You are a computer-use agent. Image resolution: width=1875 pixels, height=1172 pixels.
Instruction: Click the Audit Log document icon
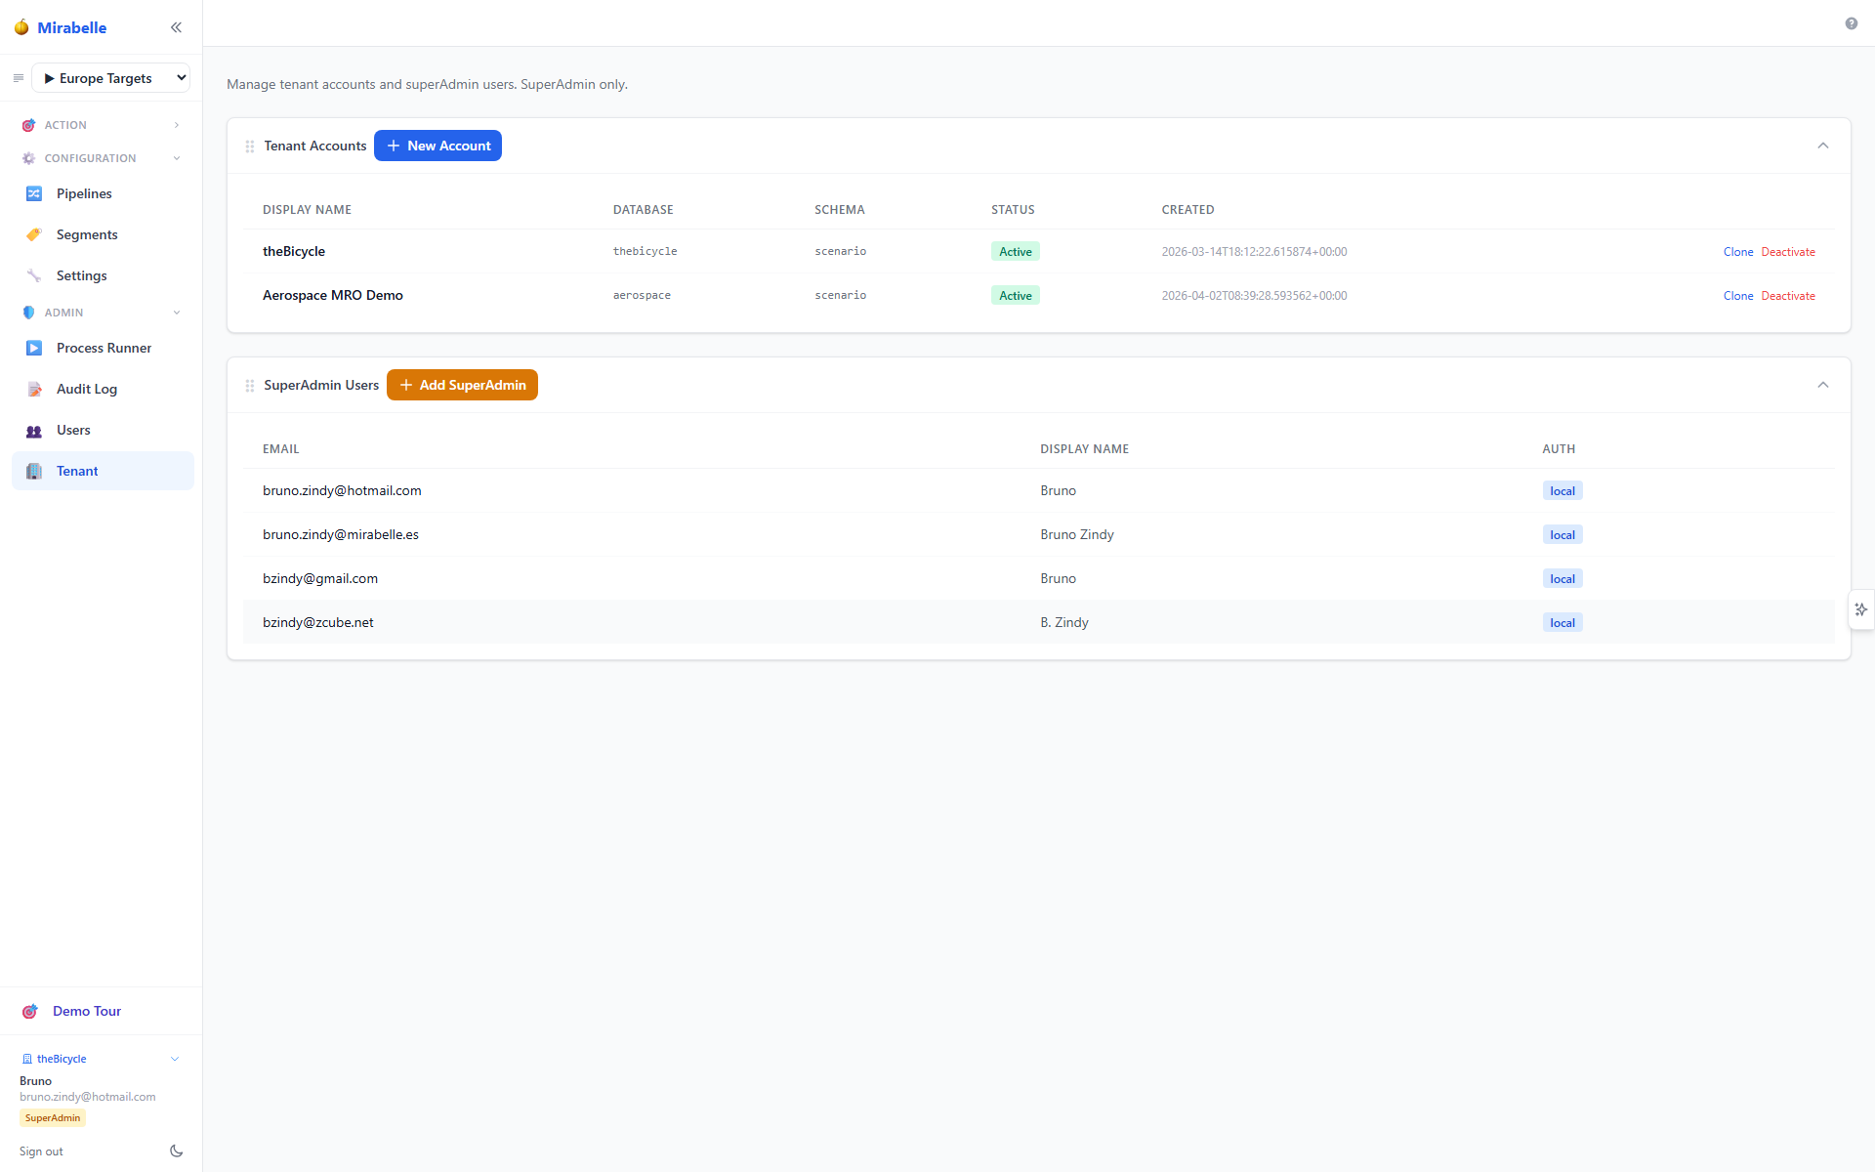click(34, 389)
